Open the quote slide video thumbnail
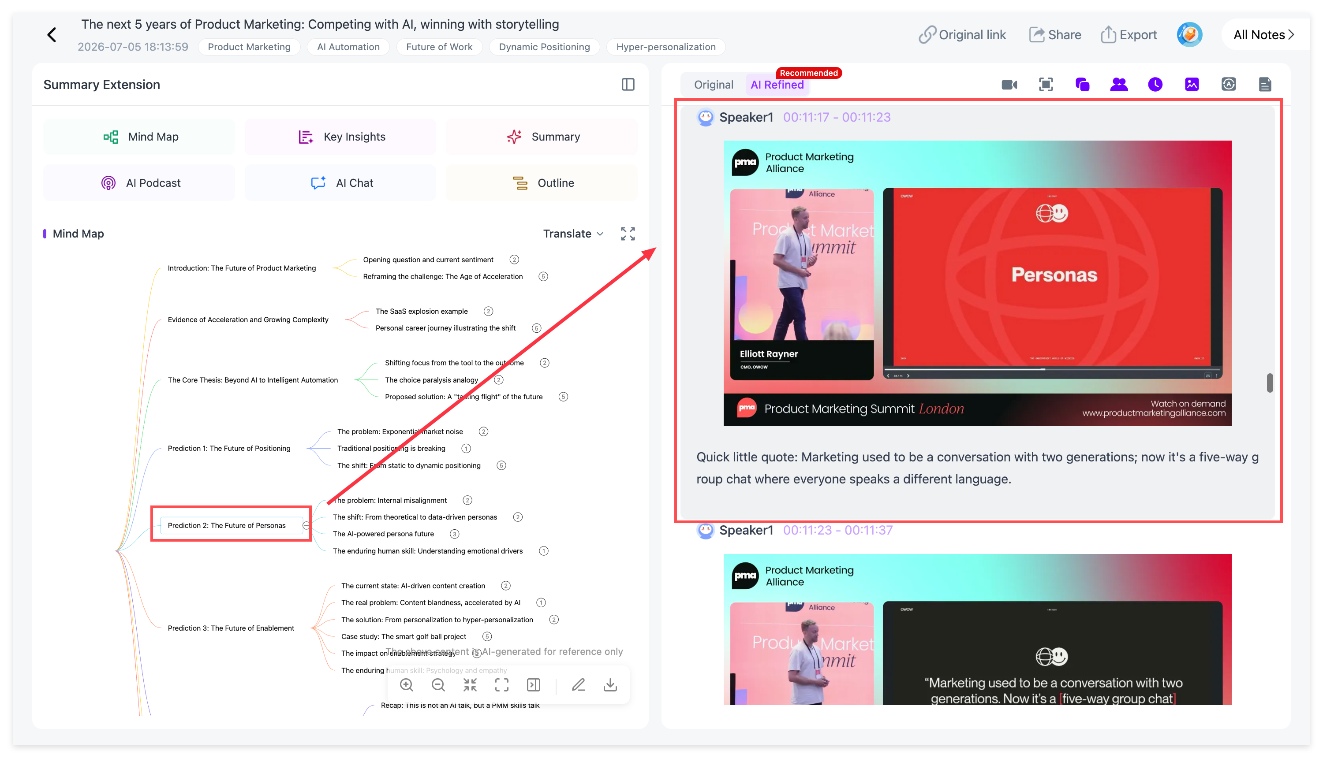Screen dimensions: 1323x758 (977, 629)
